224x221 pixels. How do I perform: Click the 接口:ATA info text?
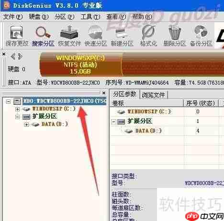[19, 83]
